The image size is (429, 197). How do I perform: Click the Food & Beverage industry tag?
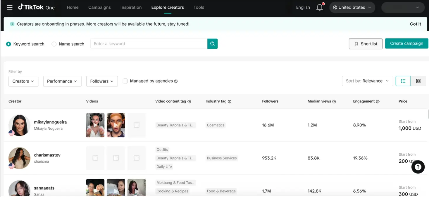tap(221, 191)
